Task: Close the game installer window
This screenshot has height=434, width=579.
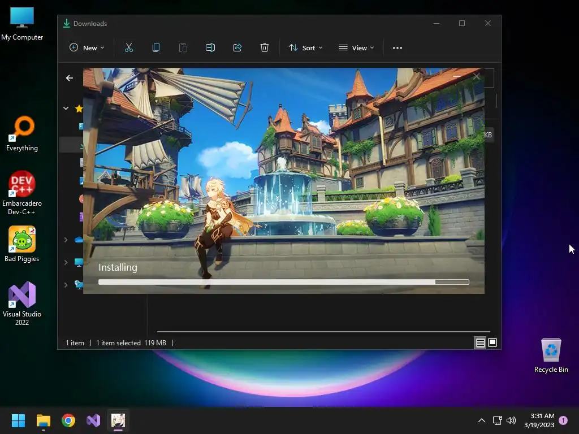Action: pyautogui.click(x=476, y=76)
